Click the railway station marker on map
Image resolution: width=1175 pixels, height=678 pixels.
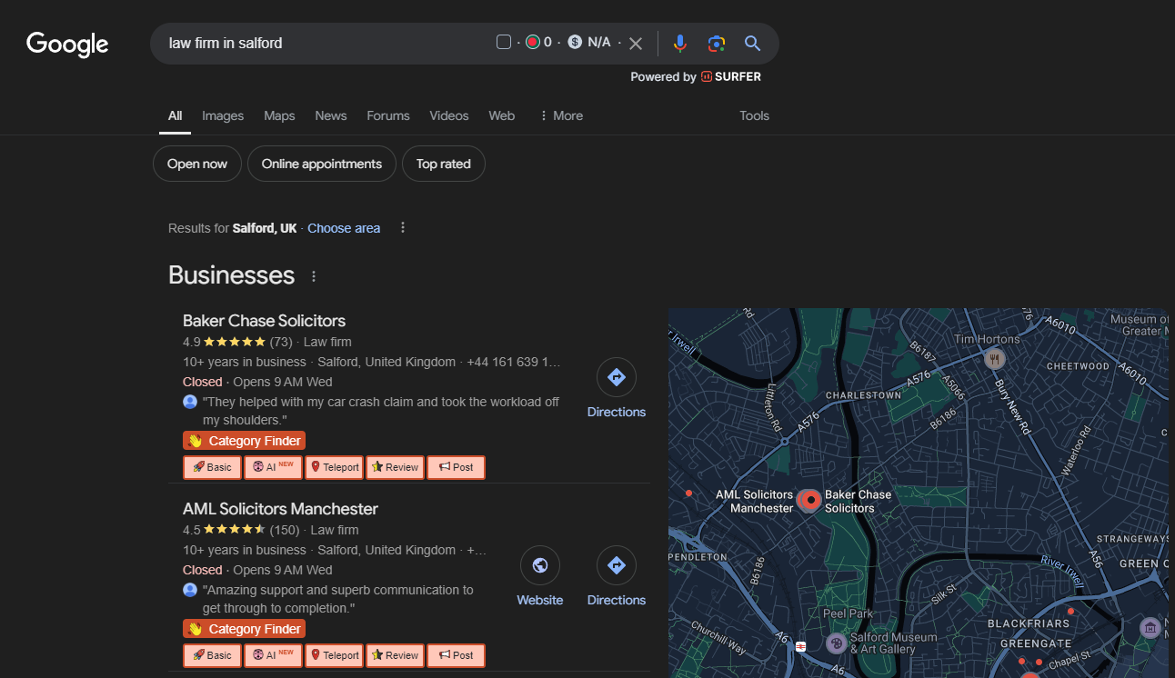click(x=801, y=647)
